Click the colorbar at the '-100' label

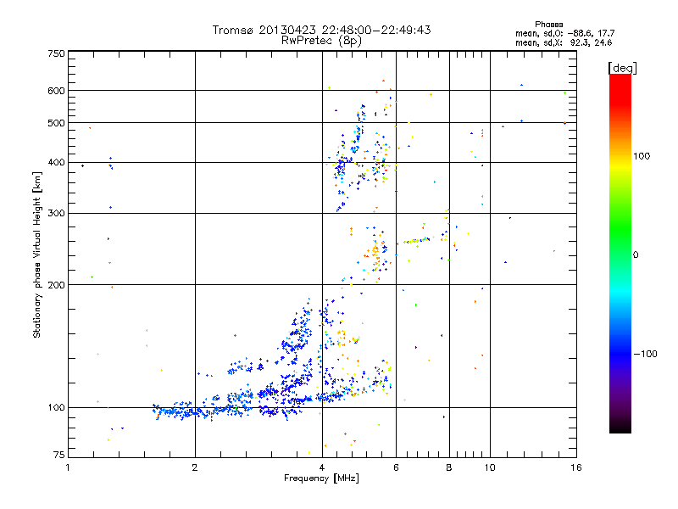620,354
